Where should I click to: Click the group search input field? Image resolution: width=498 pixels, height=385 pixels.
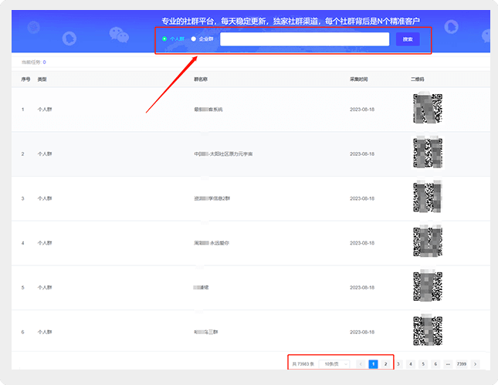click(304, 39)
